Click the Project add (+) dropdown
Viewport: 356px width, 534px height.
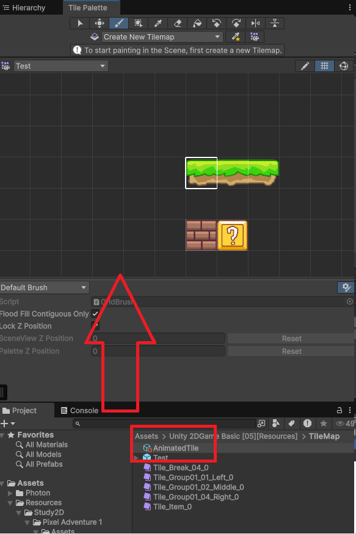tap(8, 424)
